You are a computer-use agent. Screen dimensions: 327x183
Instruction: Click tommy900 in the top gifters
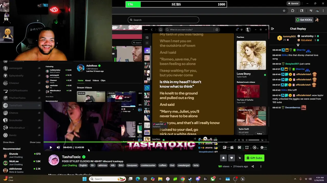(x=289, y=37)
